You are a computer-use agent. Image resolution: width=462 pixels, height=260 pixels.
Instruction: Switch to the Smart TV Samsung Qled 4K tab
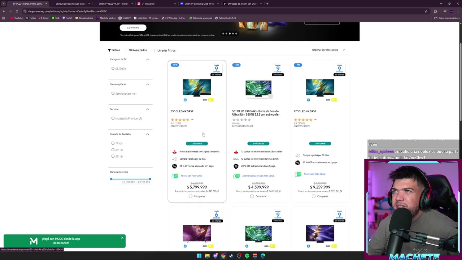coord(199,4)
